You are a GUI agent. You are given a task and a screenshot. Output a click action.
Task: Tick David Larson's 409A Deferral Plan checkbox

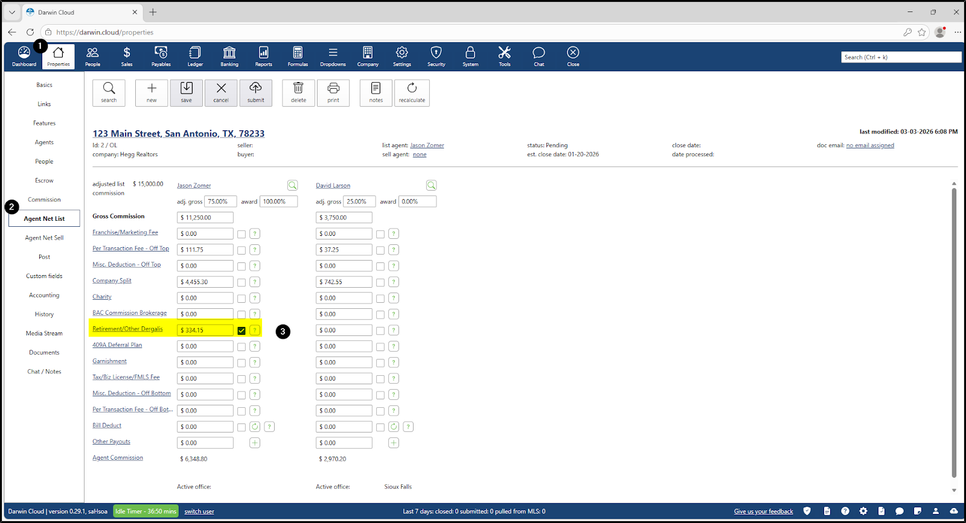380,346
